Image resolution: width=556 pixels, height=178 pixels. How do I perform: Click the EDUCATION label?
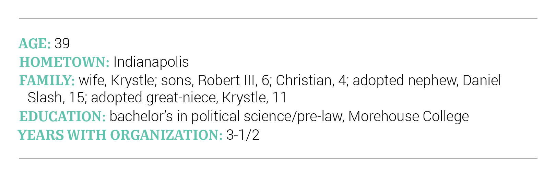click(x=62, y=116)
